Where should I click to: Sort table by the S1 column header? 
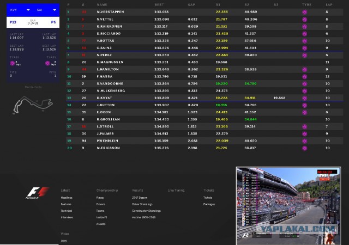click(x=218, y=5)
